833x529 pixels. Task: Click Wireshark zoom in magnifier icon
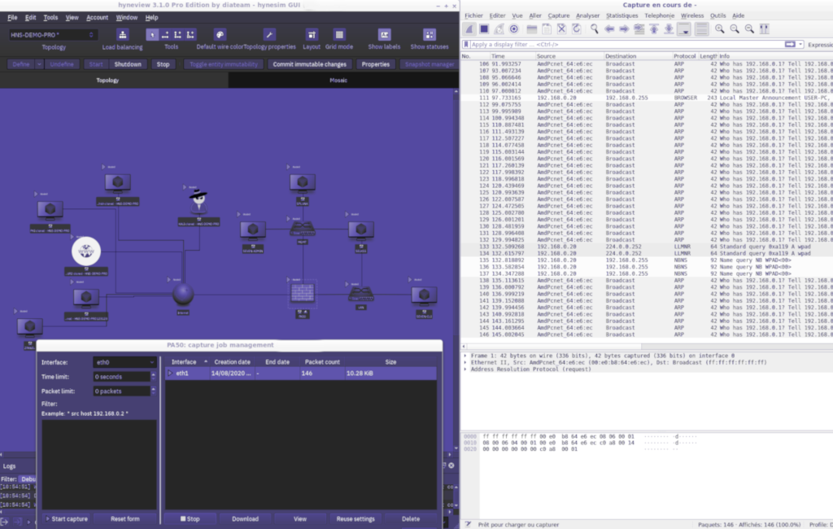pyautogui.click(x=720, y=28)
